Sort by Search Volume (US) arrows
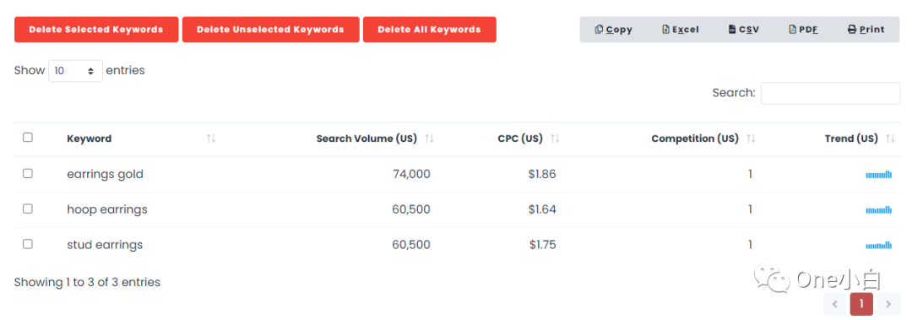The height and width of the screenshot is (320, 912). [x=429, y=138]
